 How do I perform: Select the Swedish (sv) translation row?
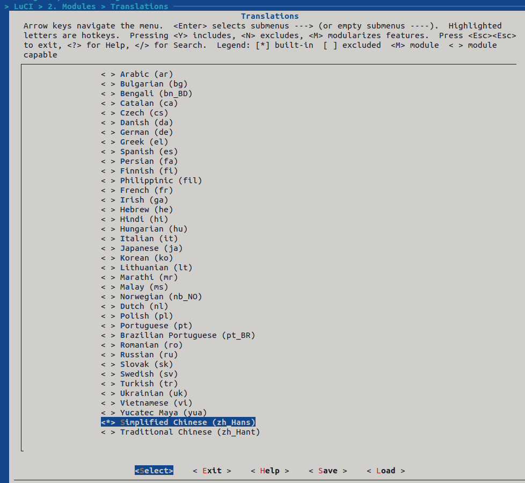[139, 374]
